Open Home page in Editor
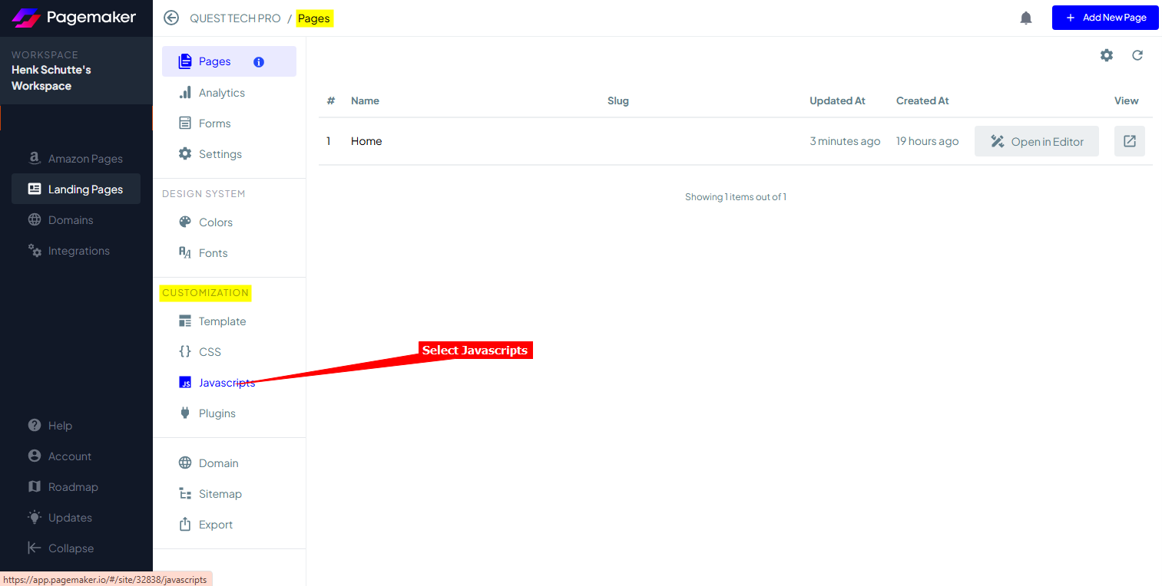Image resolution: width=1162 pixels, height=586 pixels. [1037, 141]
